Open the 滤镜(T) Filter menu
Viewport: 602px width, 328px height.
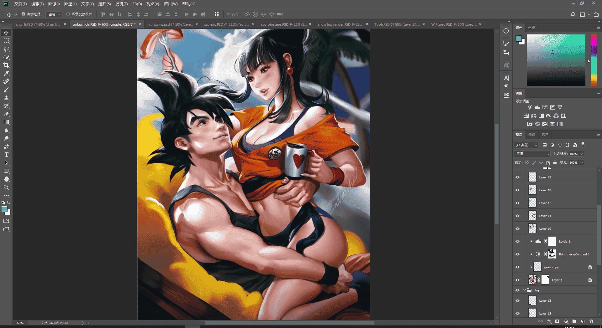coord(121,4)
